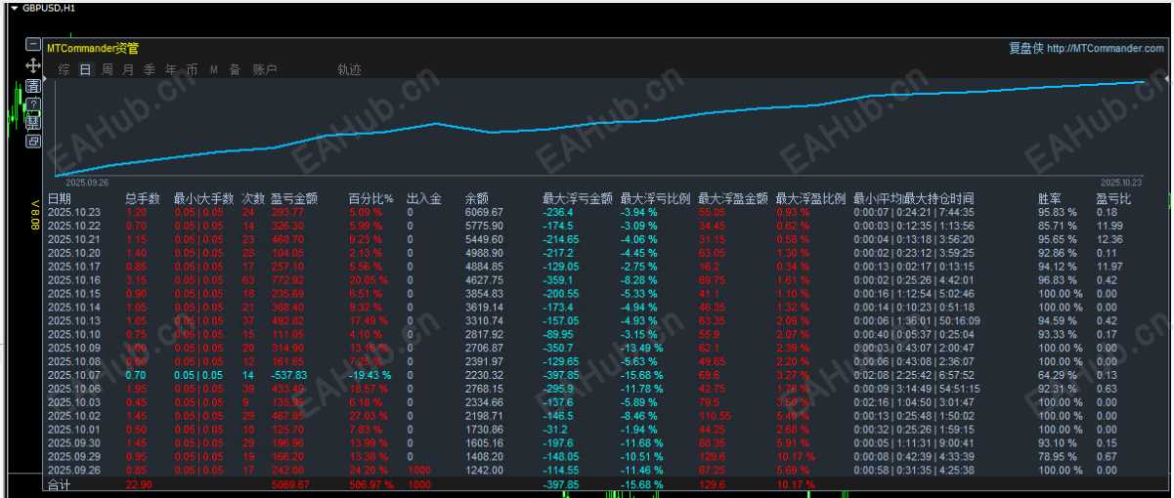Click the 6069.67 balance cell
Viewport: 1174px width, 498px height.
tap(485, 212)
